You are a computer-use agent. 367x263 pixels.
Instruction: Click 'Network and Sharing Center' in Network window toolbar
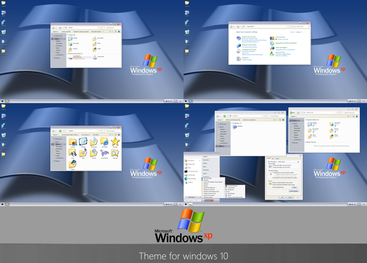click(233, 120)
